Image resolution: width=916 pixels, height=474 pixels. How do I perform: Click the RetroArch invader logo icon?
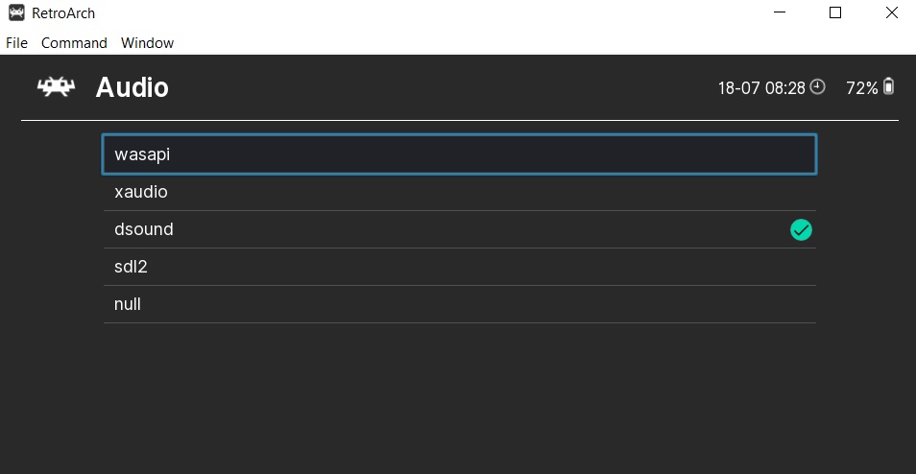tap(56, 87)
